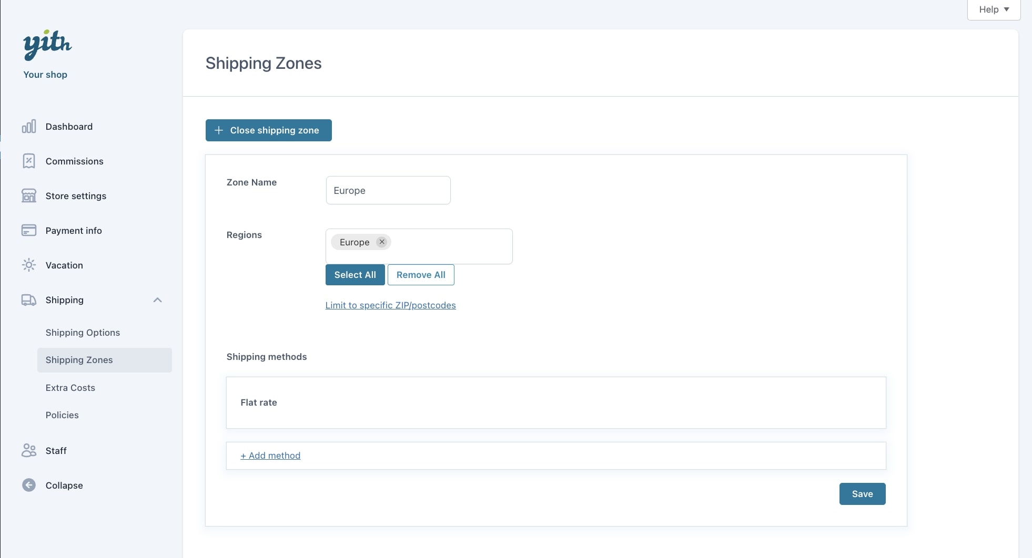Click the Shipping truck icon

pyautogui.click(x=29, y=300)
